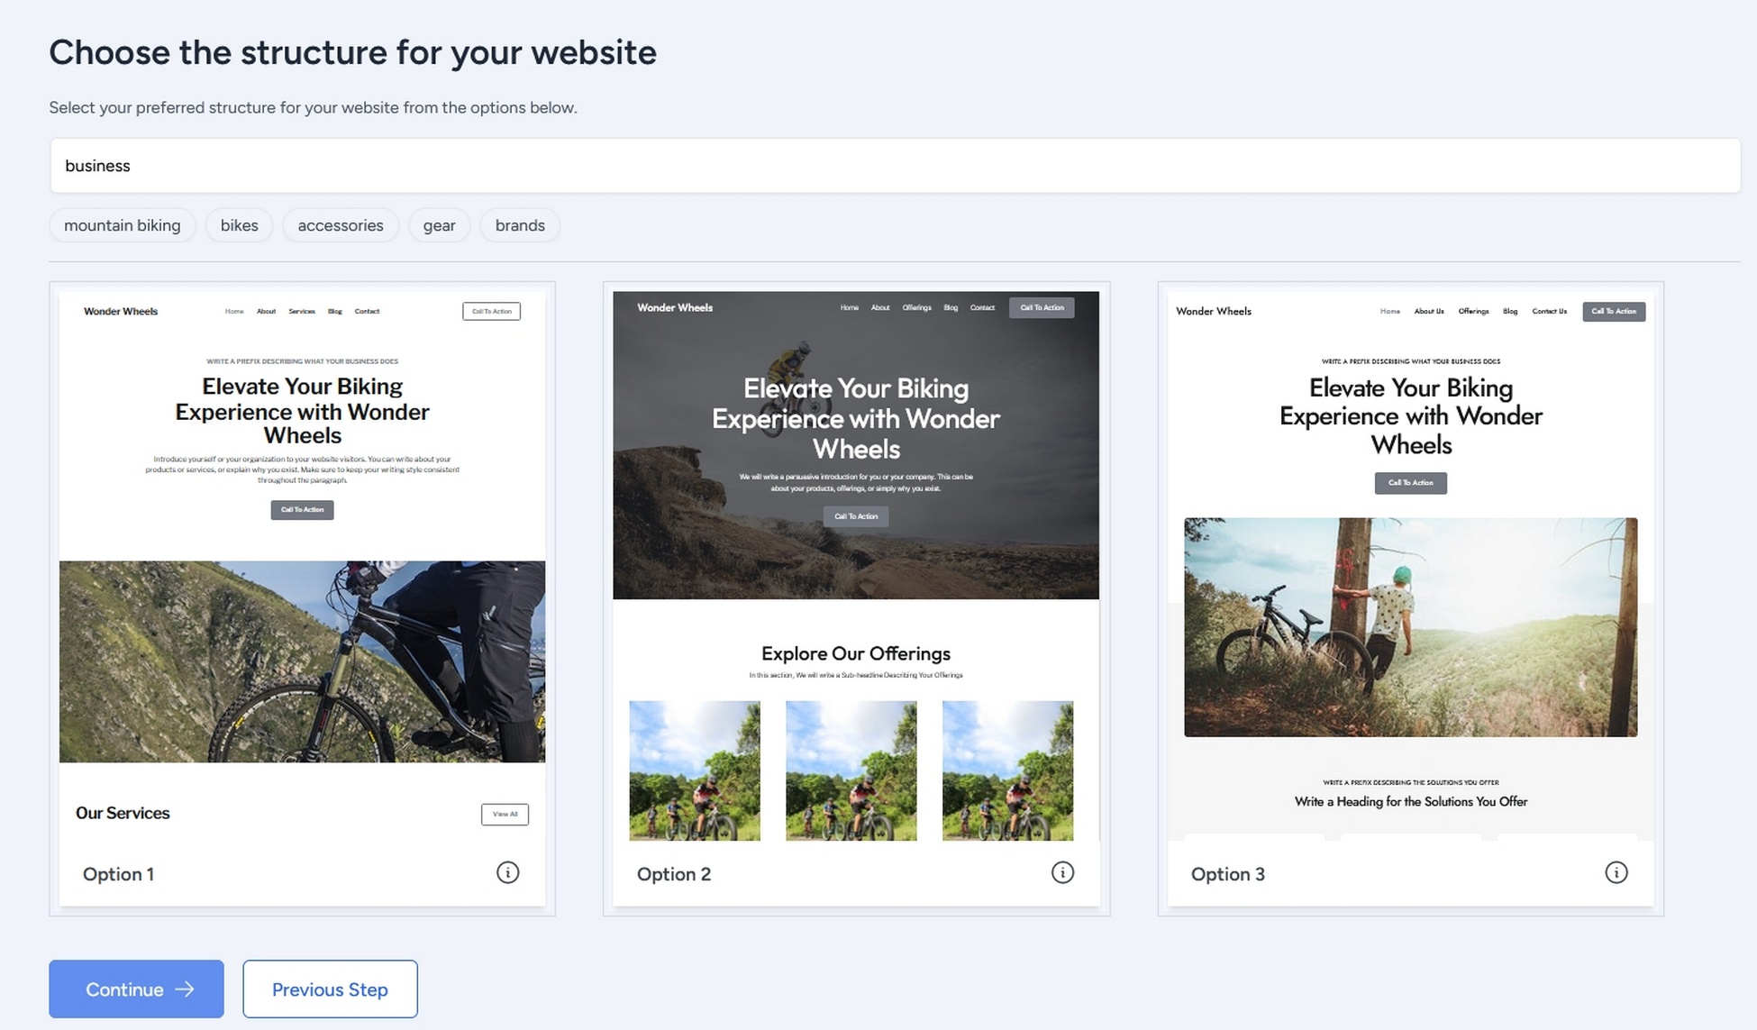Click the "Option 1" label
Viewport: 1757px width, 1030px height.
click(118, 873)
